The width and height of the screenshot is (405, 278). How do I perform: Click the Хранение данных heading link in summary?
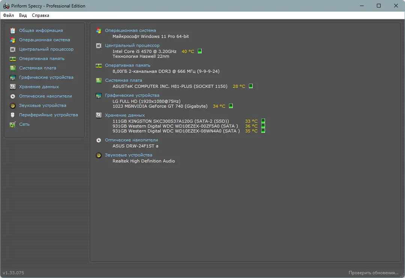coord(125,115)
